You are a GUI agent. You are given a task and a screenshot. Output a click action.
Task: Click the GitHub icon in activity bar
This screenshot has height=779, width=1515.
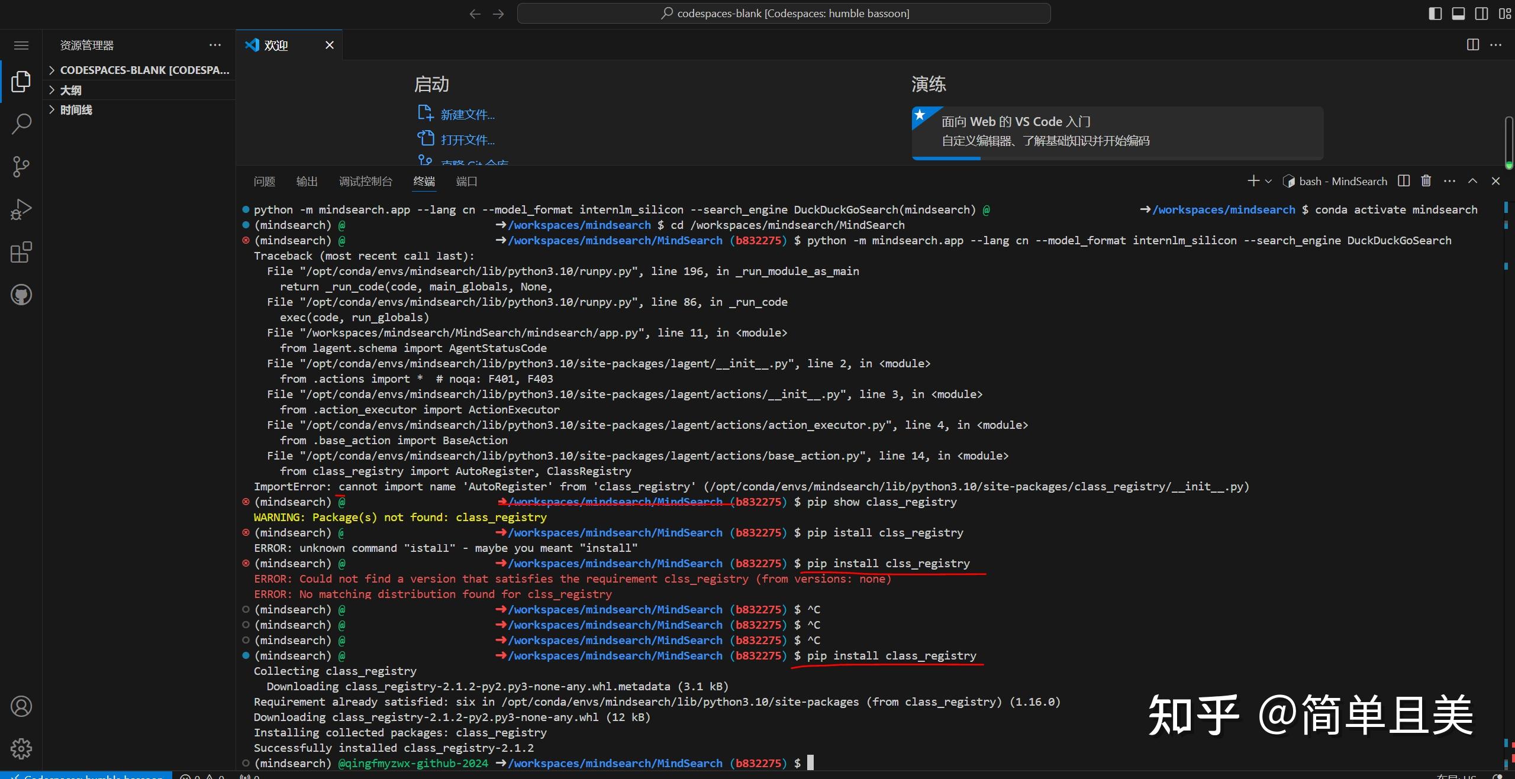21,295
